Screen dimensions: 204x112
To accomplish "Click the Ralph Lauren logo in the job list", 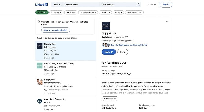I will point(40,46).
